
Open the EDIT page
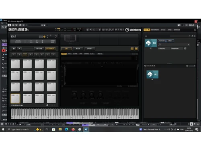pyautogui.click(x=66, y=49)
